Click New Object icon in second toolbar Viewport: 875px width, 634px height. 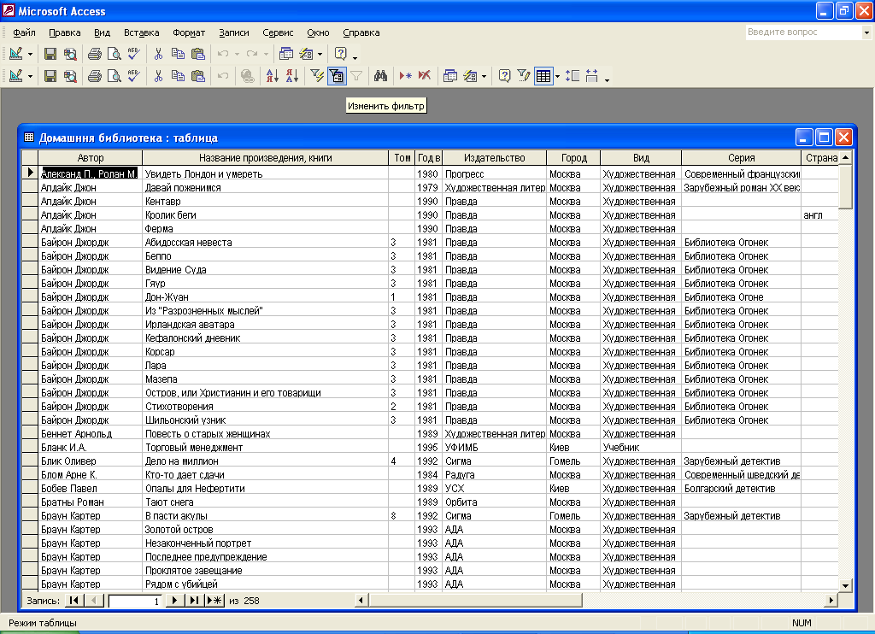click(x=471, y=76)
